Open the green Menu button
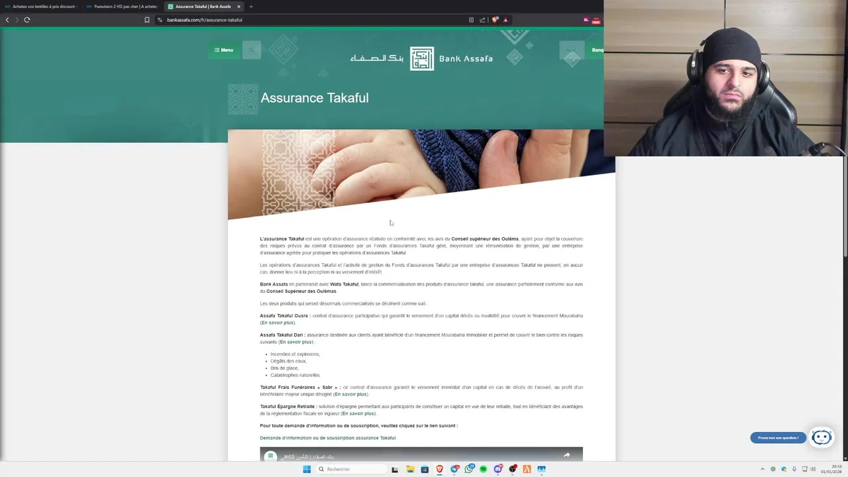 tap(224, 50)
